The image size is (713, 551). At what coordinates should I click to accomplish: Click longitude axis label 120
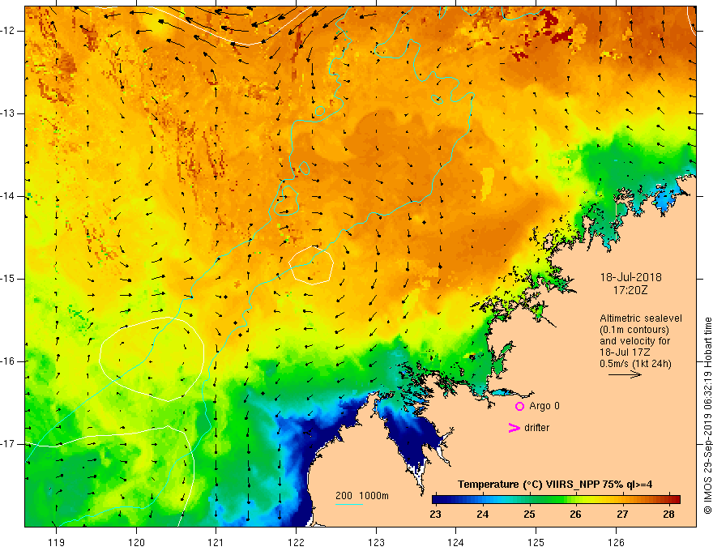click(136, 542)
